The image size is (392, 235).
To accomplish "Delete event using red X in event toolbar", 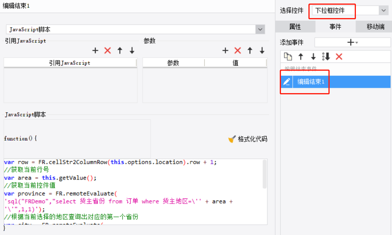I will tap(339, 57).
